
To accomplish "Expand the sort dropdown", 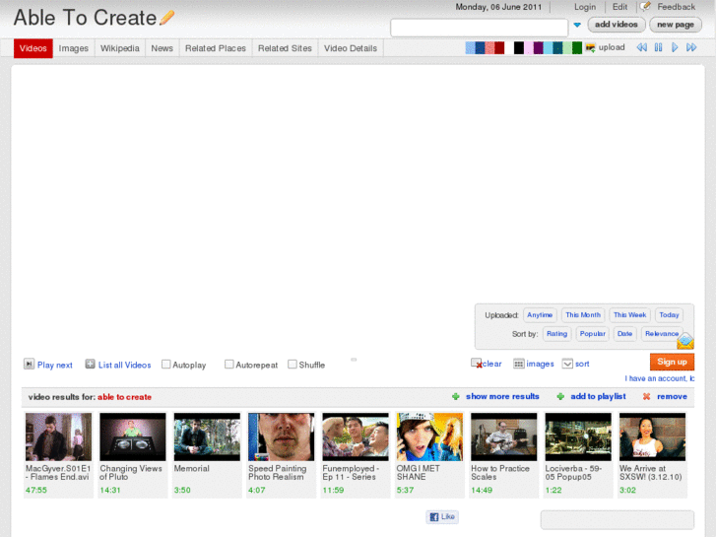I will (567, 364).
